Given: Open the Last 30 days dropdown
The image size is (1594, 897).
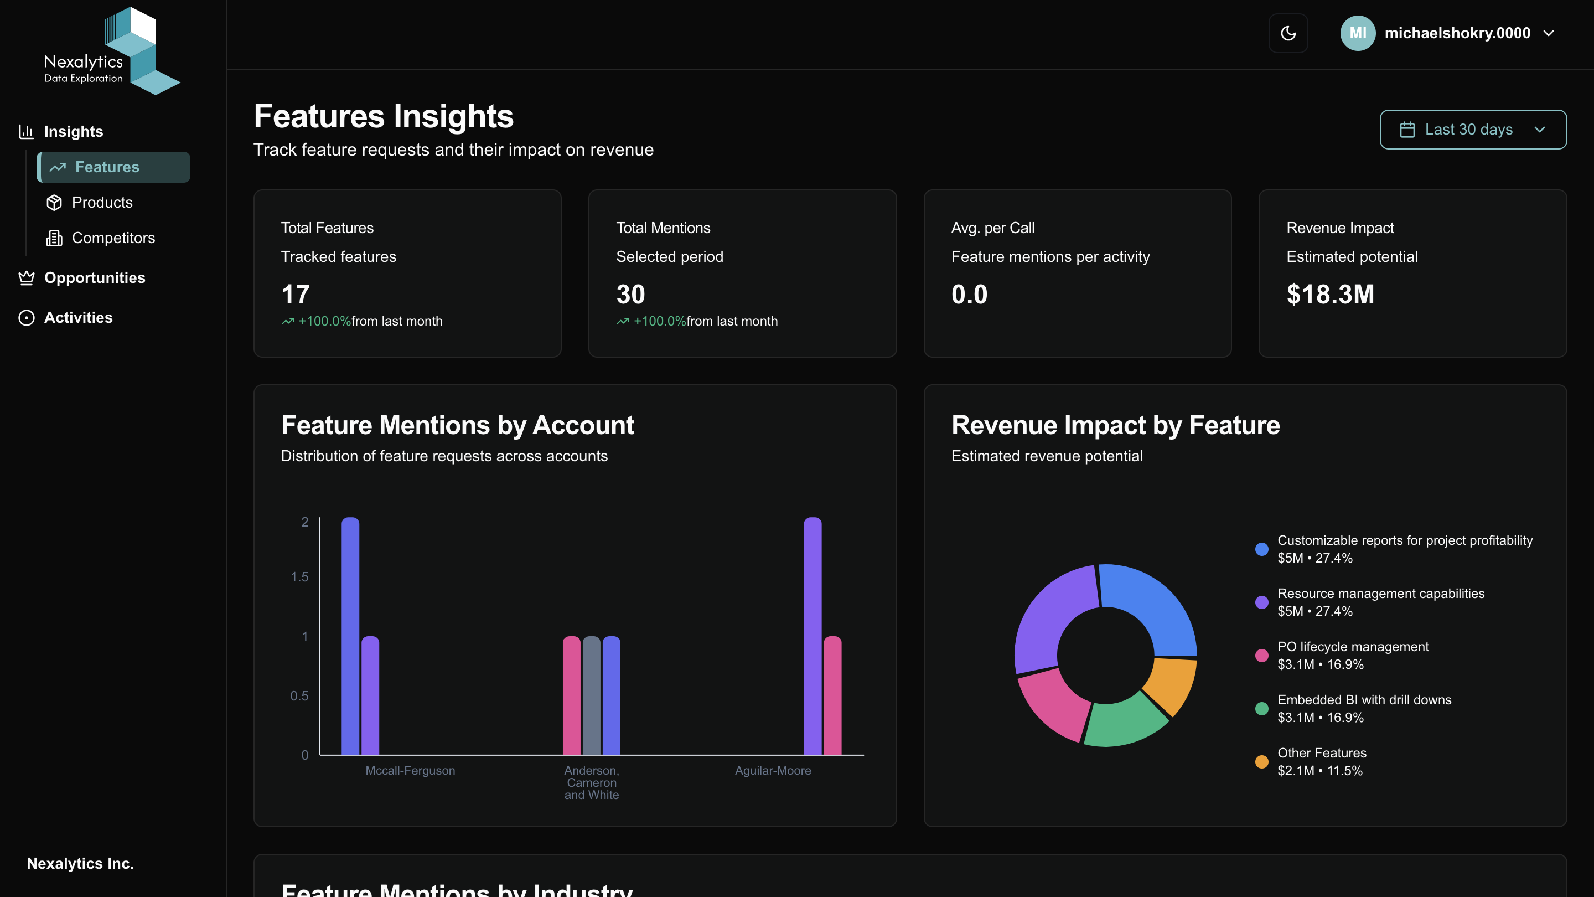Looking at the screenshot, I should [1473, 130].
